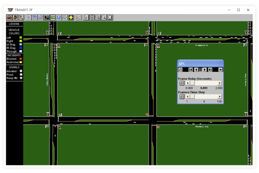Image resolution: width=259 pixels, height=173 pixels.
Task: Click the Fixed signal square symbol
Action: click(x=21, y=74)
